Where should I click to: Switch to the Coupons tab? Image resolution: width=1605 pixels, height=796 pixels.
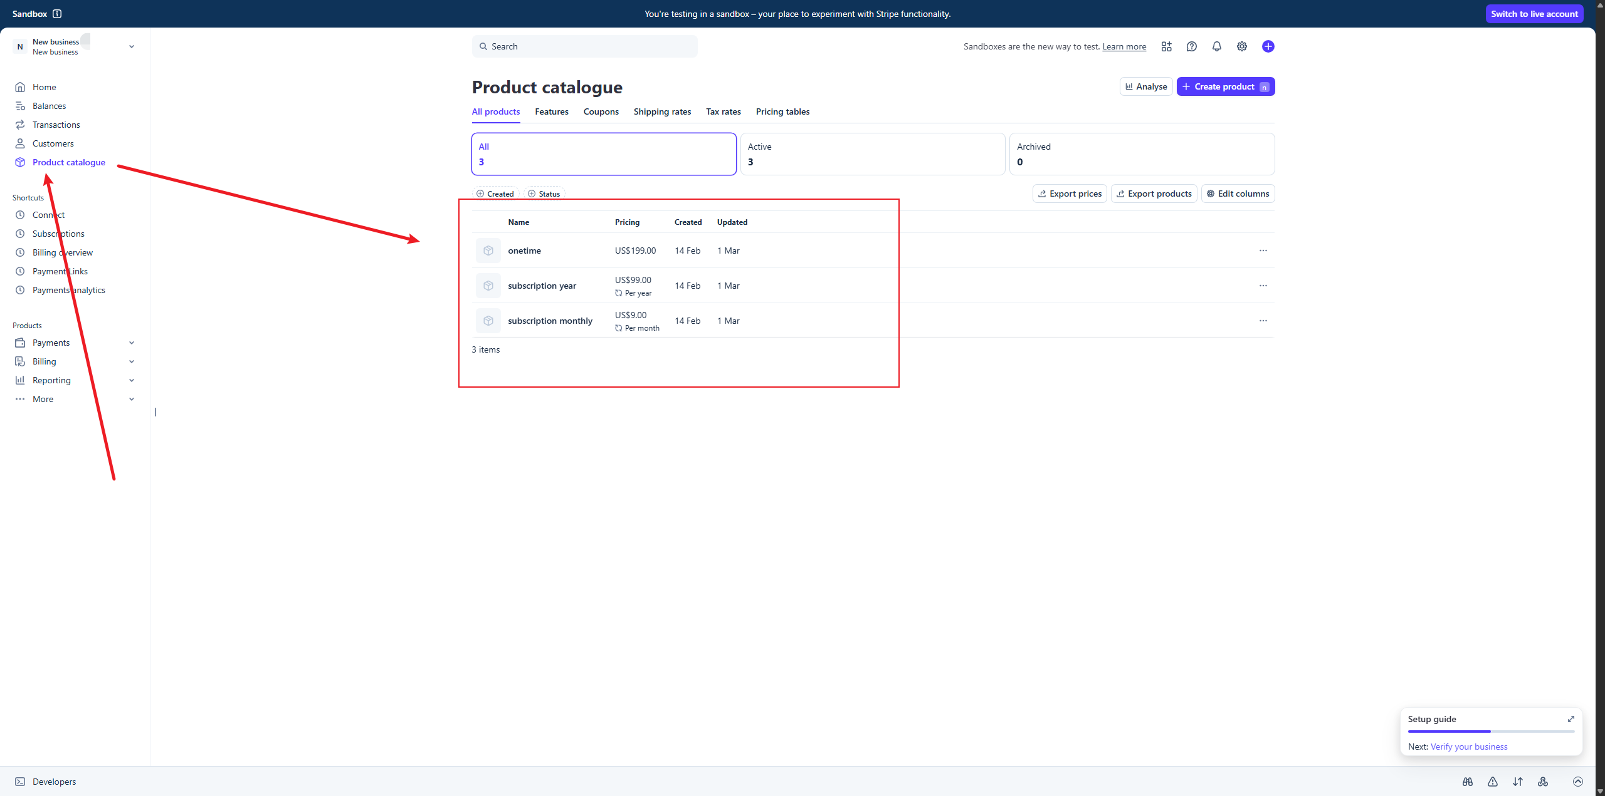click(x=601, y=111)
